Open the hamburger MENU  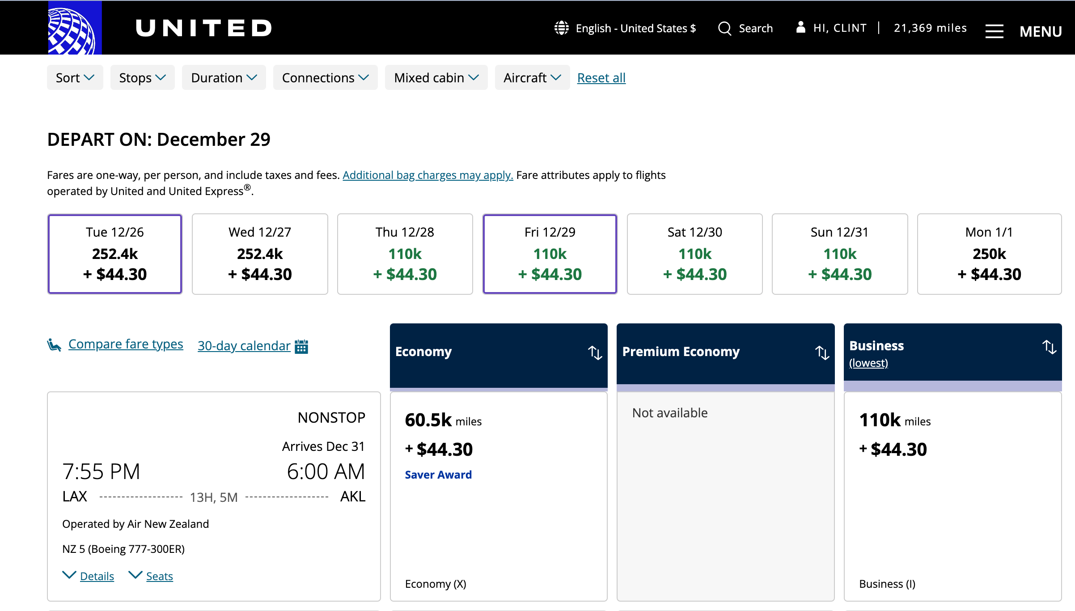pos(995,30)
